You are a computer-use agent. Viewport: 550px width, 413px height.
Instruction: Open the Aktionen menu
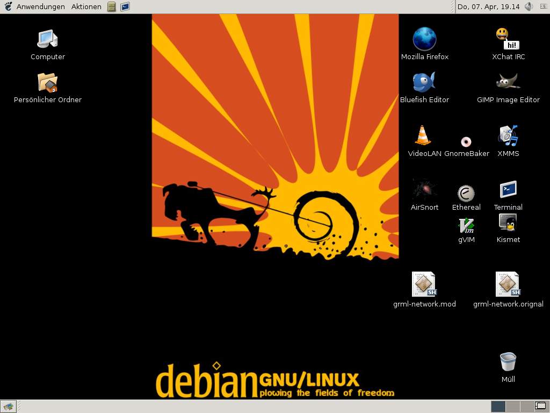click(x=86, y=6)
